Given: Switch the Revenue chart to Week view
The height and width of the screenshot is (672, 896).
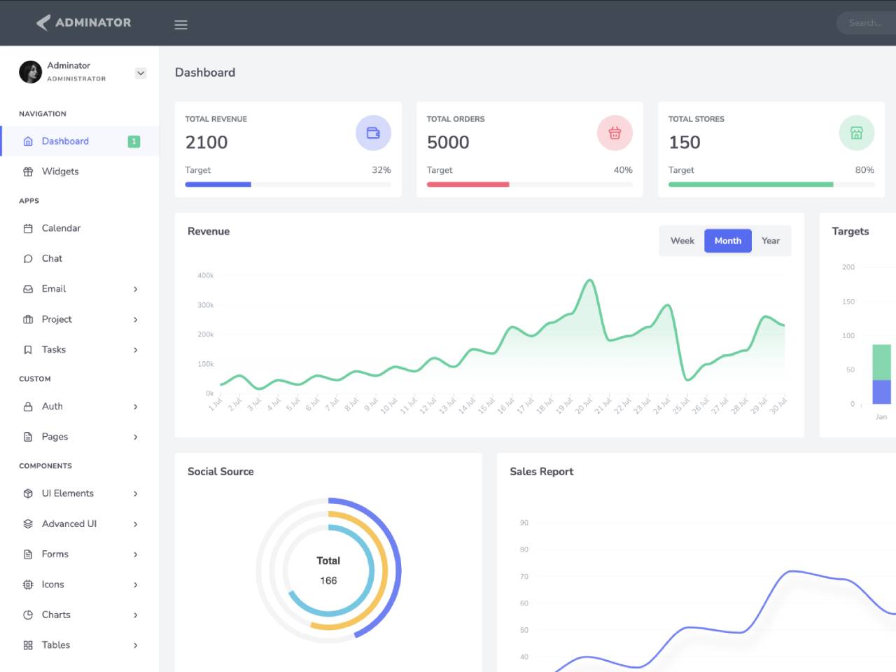Looking at the screenshot, I should coord(682,241).
